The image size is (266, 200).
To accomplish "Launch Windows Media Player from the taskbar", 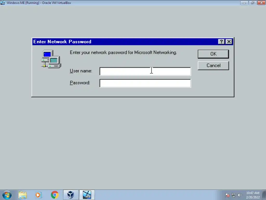I will (x=38, y=195).
